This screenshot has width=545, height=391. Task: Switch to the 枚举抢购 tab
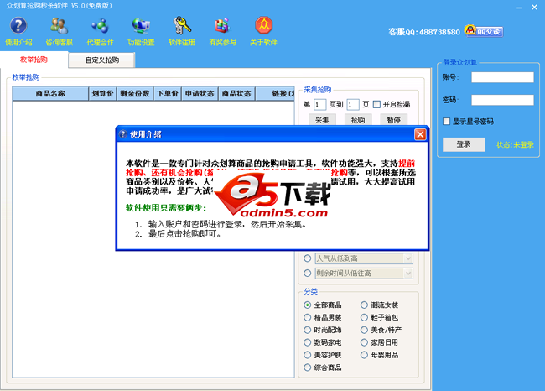click(34, 60)
